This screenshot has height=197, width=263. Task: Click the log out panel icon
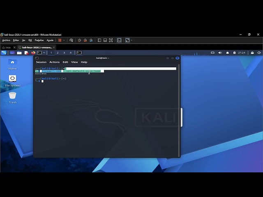pyautogui.click(x=259, y=53)
